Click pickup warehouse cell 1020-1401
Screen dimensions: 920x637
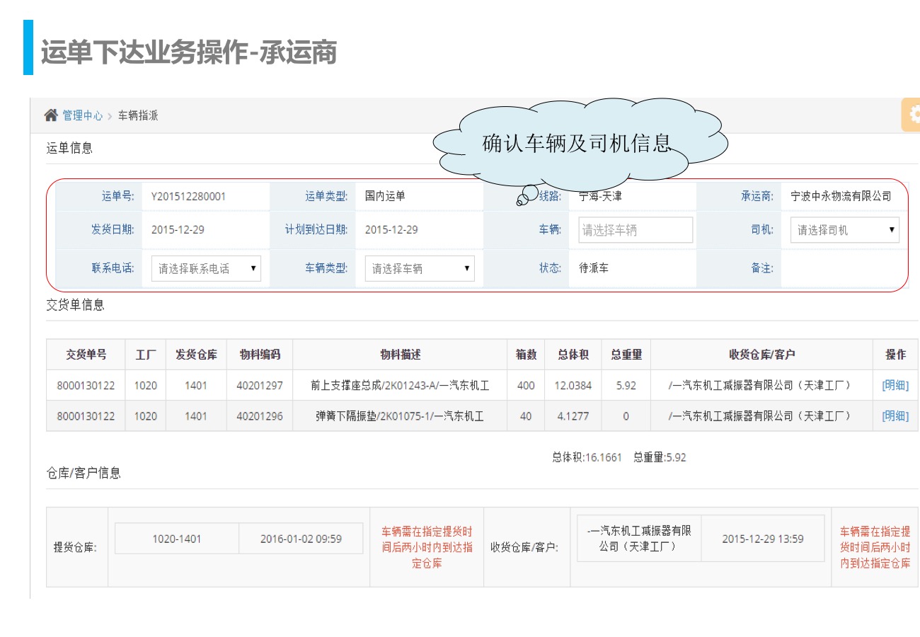click(x=177, y=539)
